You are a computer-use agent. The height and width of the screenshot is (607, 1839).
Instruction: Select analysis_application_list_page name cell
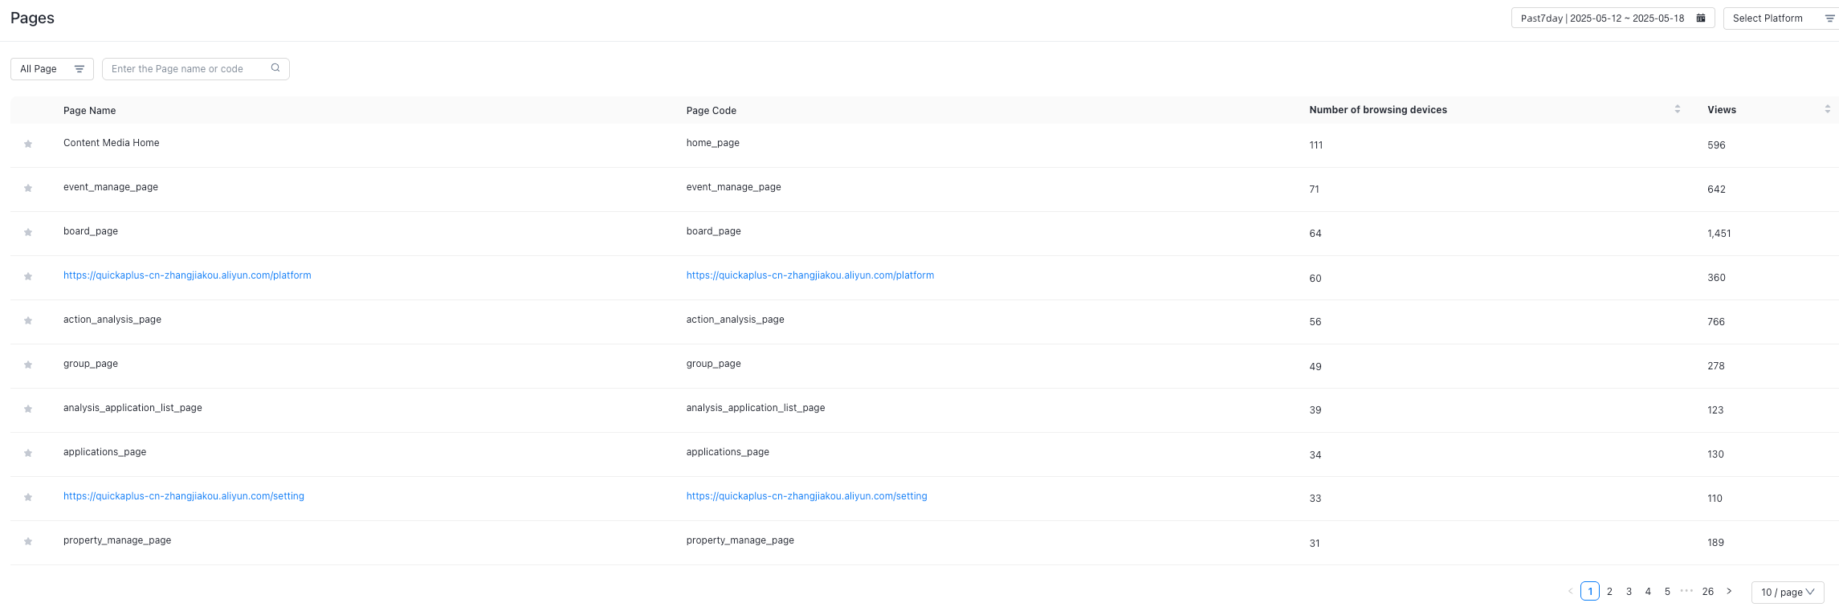click(133, 408)
